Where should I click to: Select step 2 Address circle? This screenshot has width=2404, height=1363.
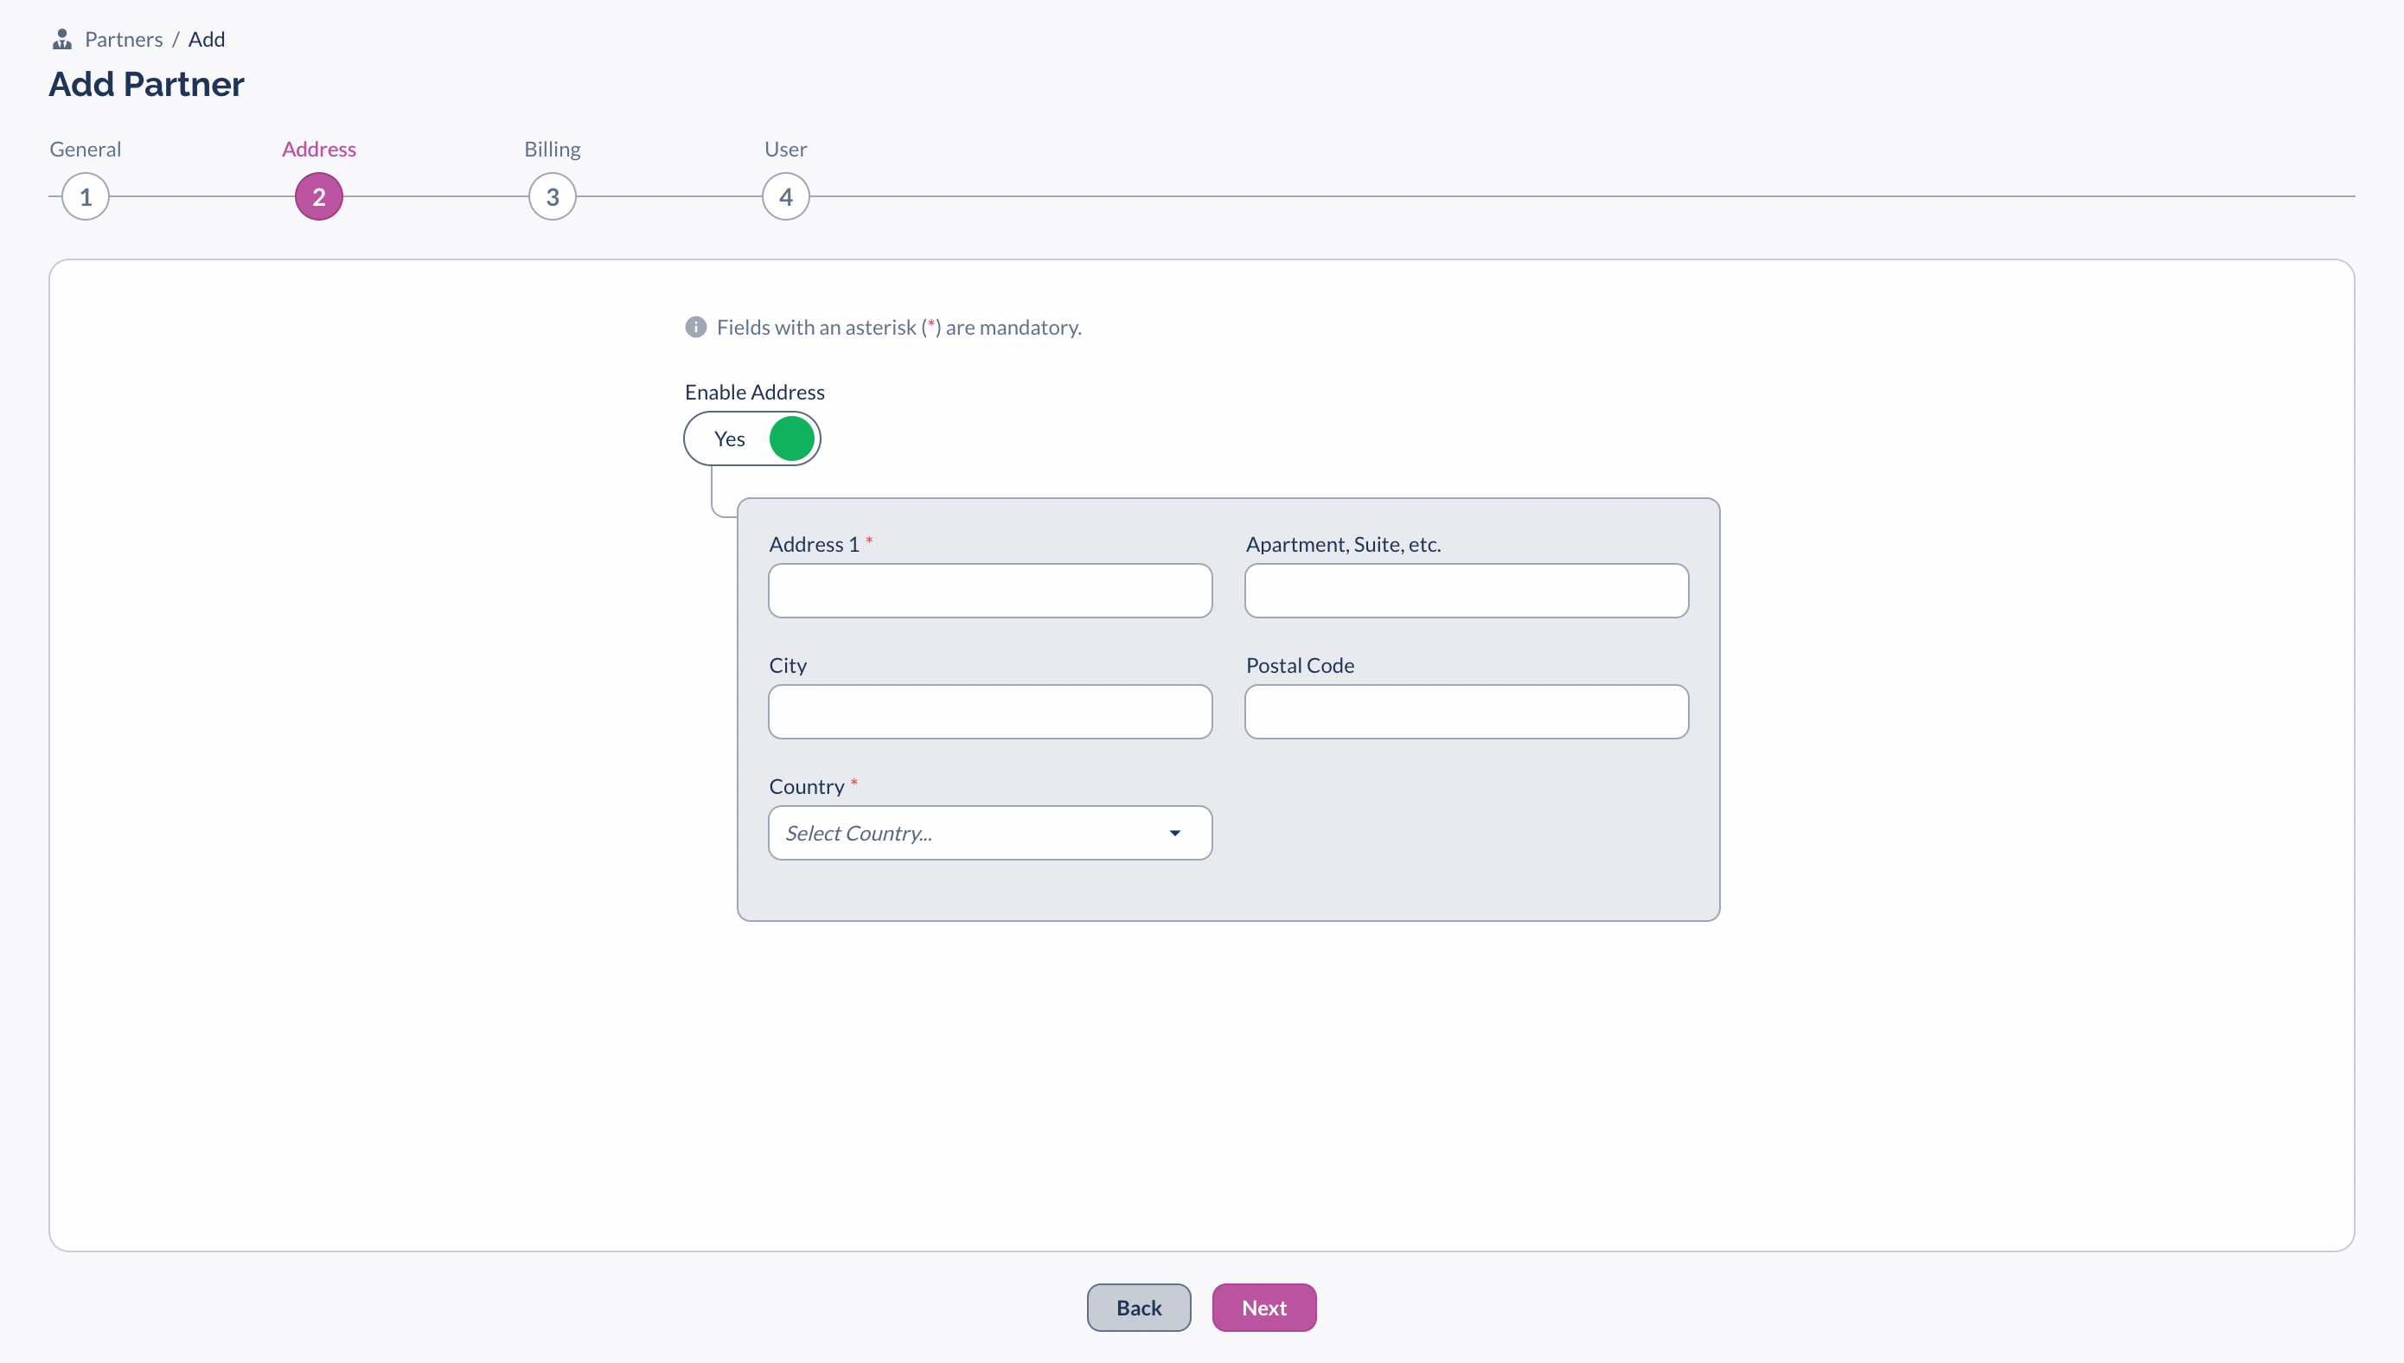[x=318, y=196]
